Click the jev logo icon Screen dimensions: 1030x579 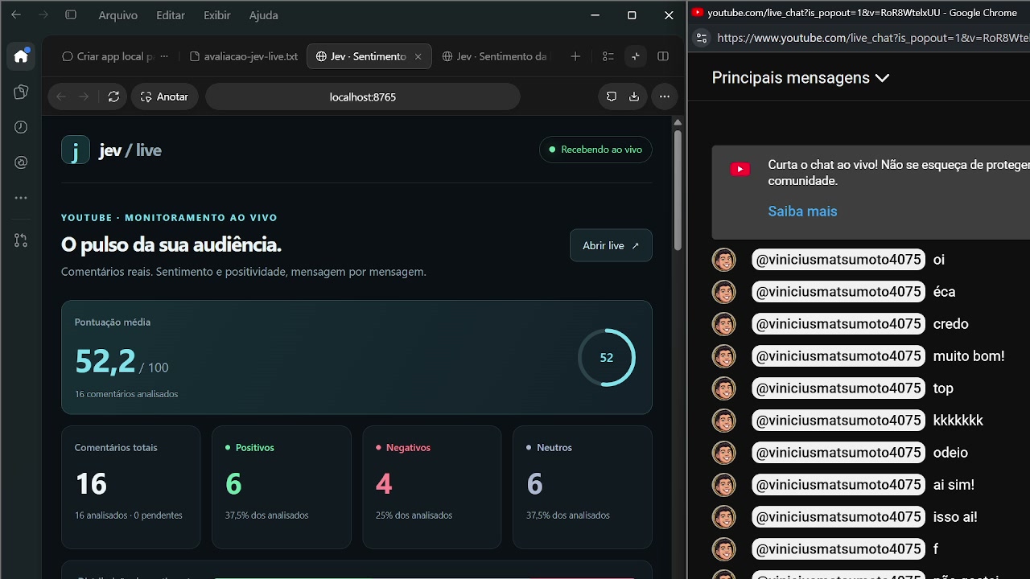[76, 150]
